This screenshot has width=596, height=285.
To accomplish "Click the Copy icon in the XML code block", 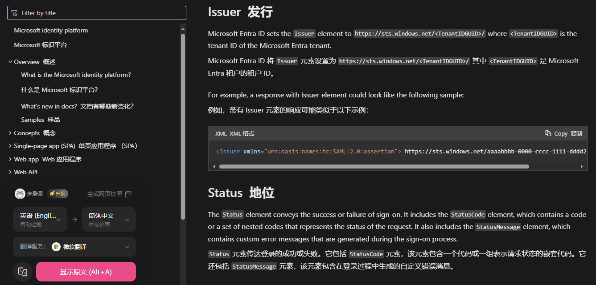I will click(548, 133).
